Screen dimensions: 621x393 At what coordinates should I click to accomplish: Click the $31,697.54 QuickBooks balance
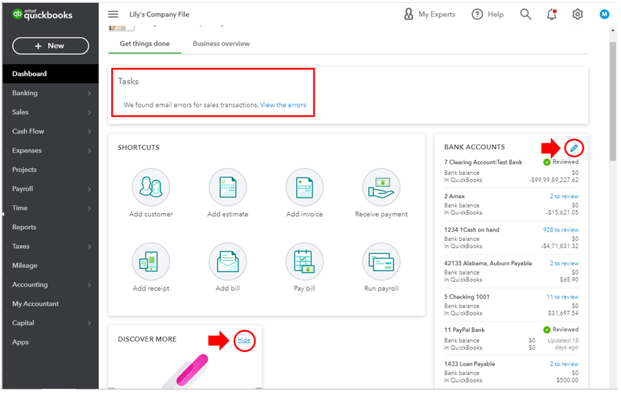click(x=563, y=313)
